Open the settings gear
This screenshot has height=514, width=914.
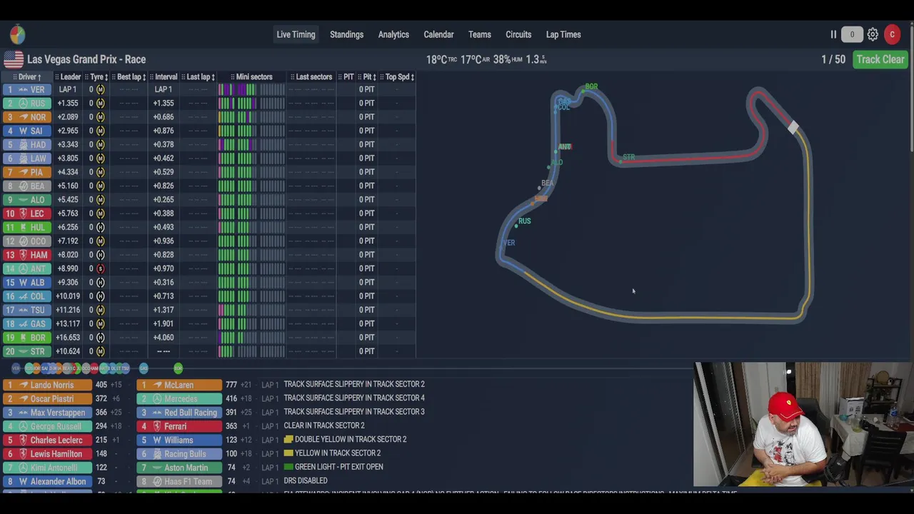pos(873,34)
